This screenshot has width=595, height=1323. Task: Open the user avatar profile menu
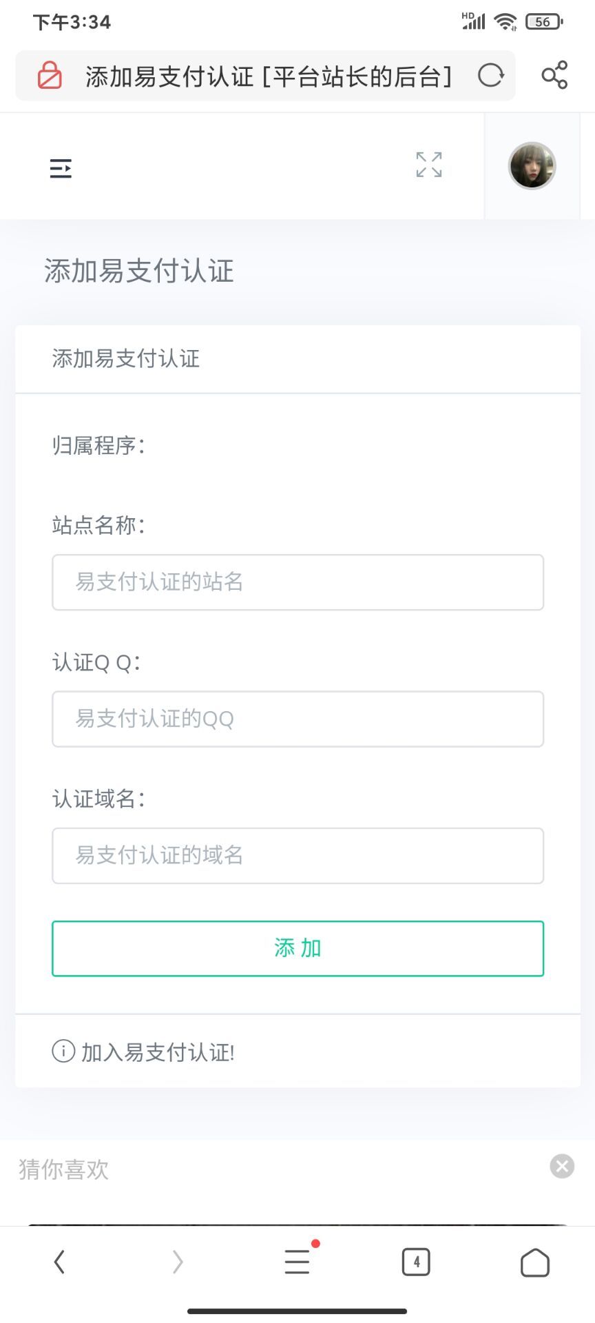point(532,166)
